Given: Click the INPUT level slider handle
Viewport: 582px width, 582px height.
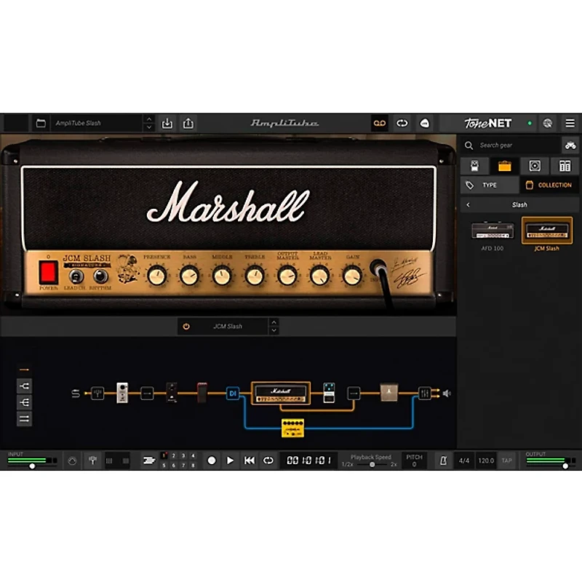Looking at the screenshot, I should pos(32,466).
